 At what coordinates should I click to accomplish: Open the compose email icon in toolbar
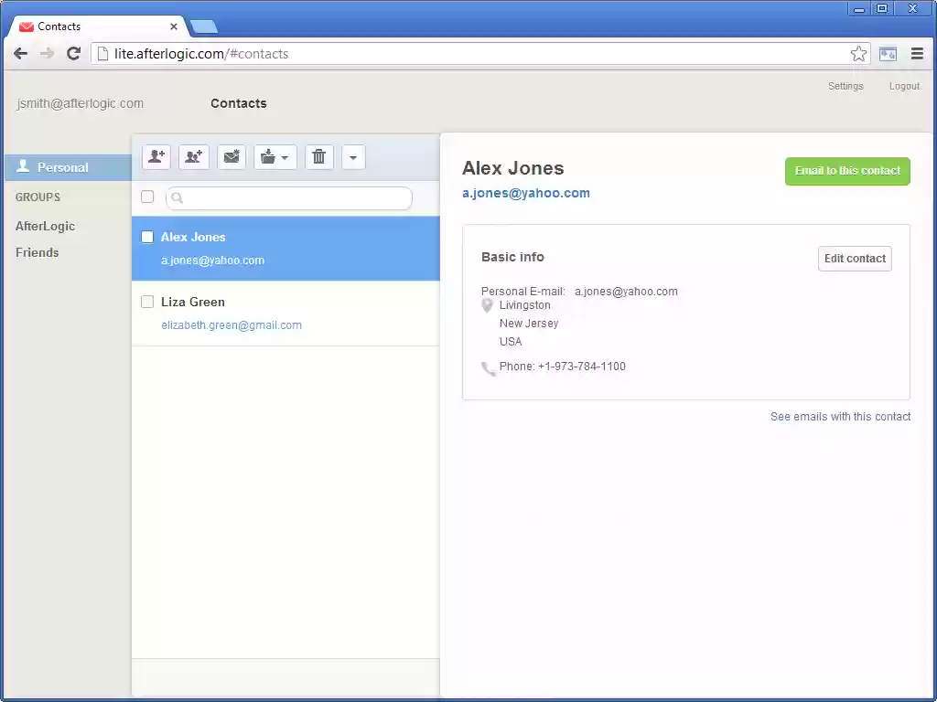point(232,156)
